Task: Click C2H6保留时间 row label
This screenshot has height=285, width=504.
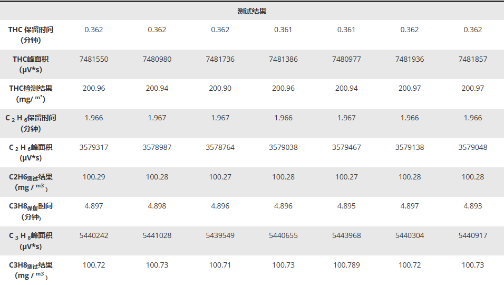Action: [x=31, y=123]
